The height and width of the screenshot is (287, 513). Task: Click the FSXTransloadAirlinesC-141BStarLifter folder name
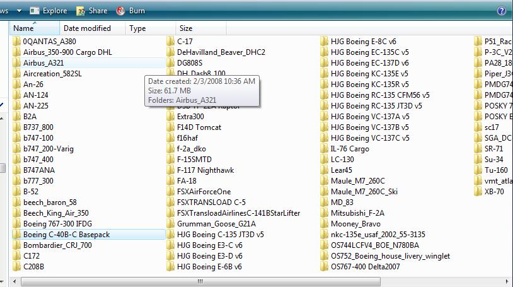[x=238, y=213]
